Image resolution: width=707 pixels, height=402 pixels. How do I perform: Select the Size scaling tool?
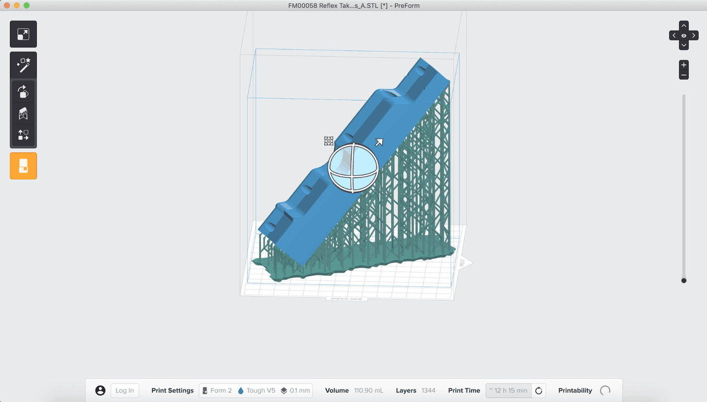[x=23, y=34]
